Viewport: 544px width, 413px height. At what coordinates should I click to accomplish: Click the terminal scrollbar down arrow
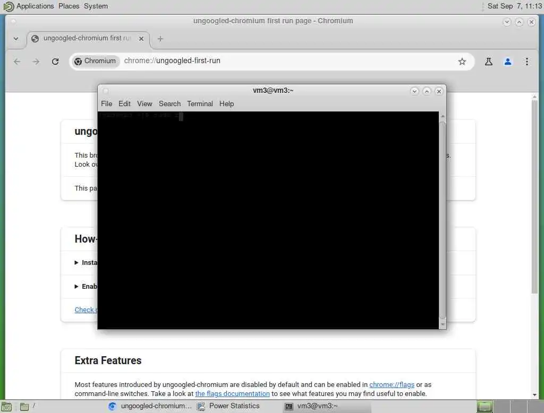tap(443, 324)
